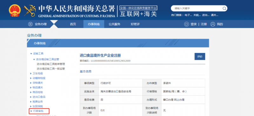Image resolution: width=254 pixels, height=116 pixels.
Task: Click the 中华人民共和国海关总署 site title
Action: pyautogui.click(x=77, y=9)
